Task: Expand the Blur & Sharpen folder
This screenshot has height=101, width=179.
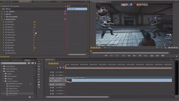Action: (x=3, y=76)
